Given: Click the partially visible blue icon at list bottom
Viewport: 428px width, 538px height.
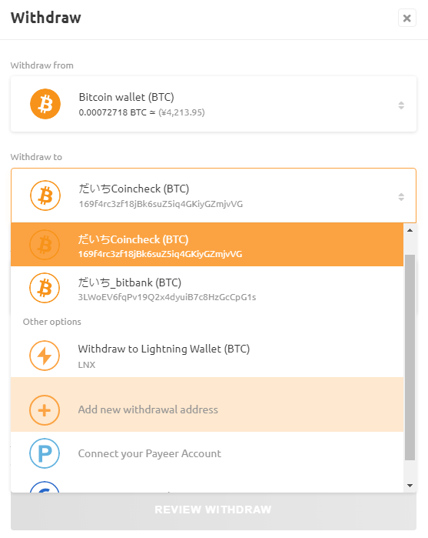Looking at the screenshot, I should point(45,487).
